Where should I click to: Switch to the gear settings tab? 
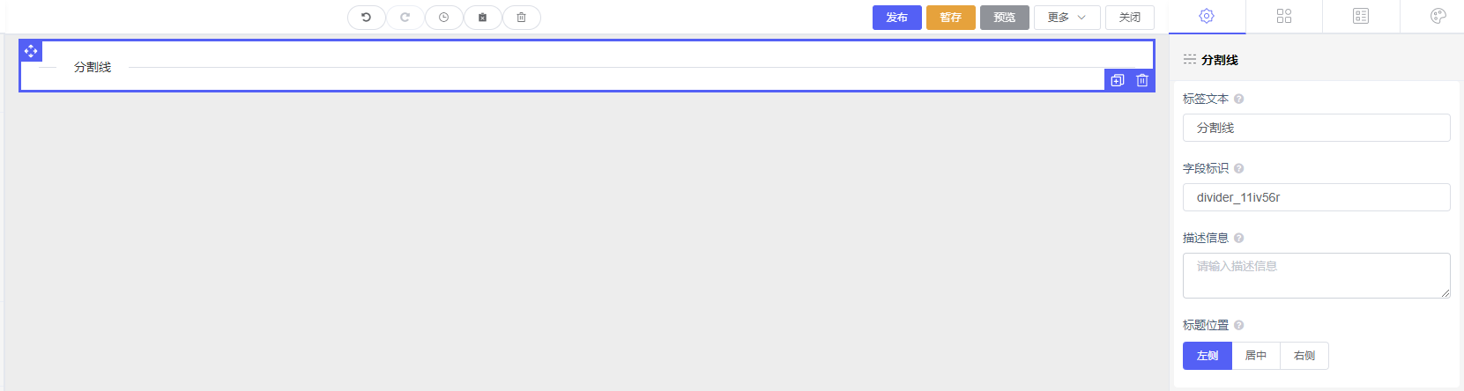pyautogui.click(x=1207, y=16)
